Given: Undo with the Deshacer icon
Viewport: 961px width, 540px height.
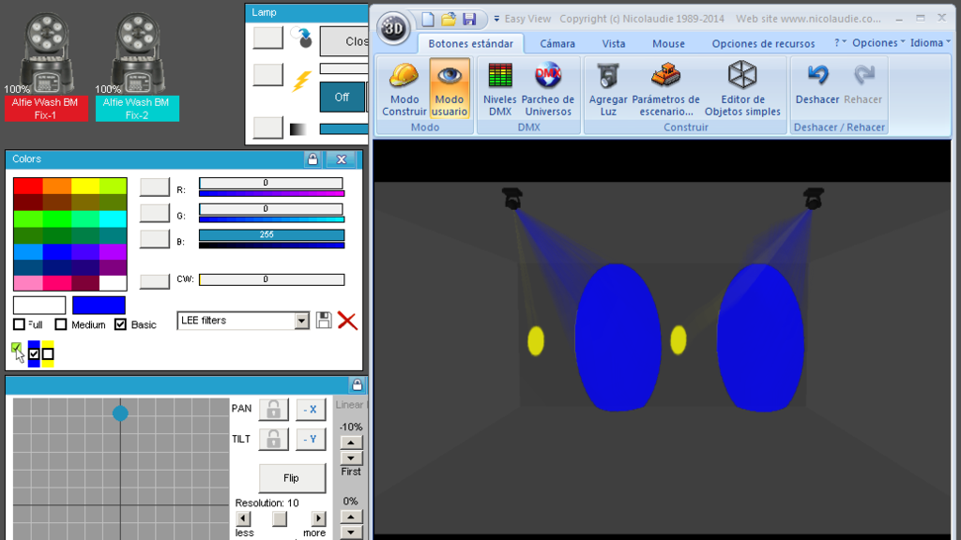Looking at the screenshot, I should click(x=817, y=75).
